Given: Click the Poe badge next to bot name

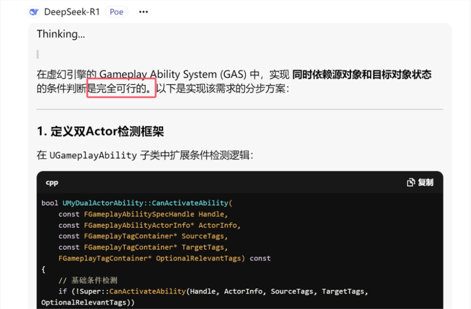Looking at the screenshot, I should click(117, 12).
